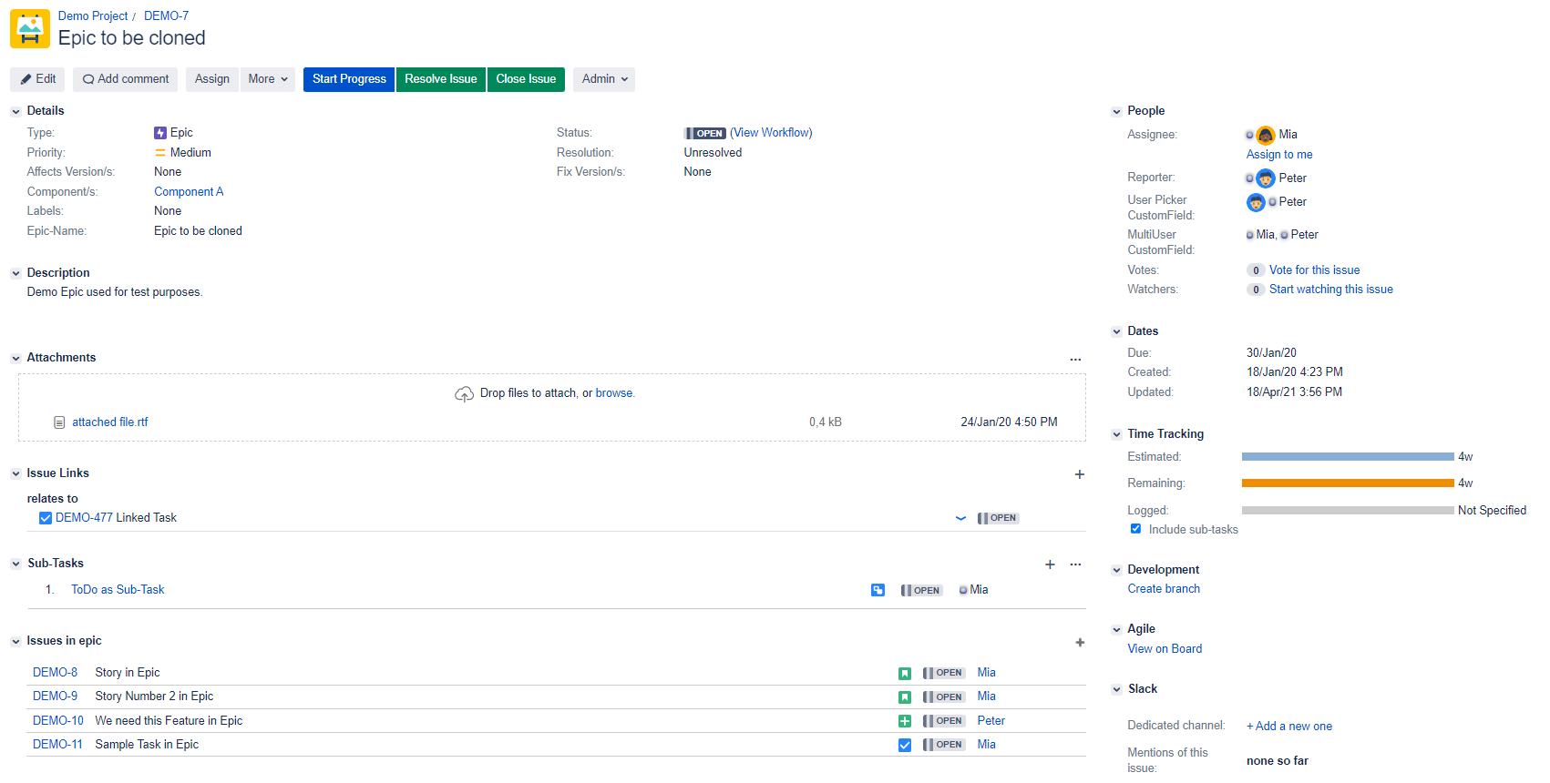This screenshot has height=783, width=1550.
Task: Click the plus icon in Issues in epic
Action: (1080, 642)
